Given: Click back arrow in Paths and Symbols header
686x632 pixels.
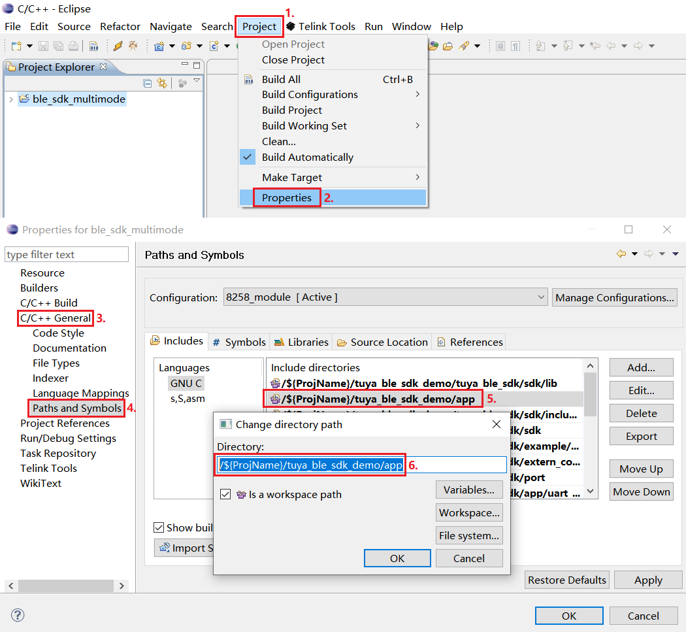Looking at the screenshot, I should click(621, 254).
